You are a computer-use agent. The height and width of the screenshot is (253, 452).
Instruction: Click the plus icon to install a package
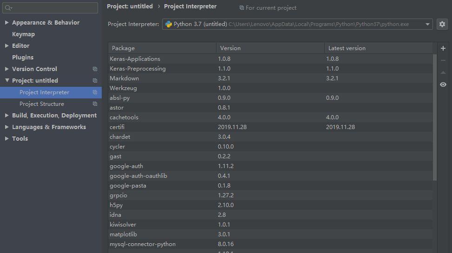pos(443,48)
